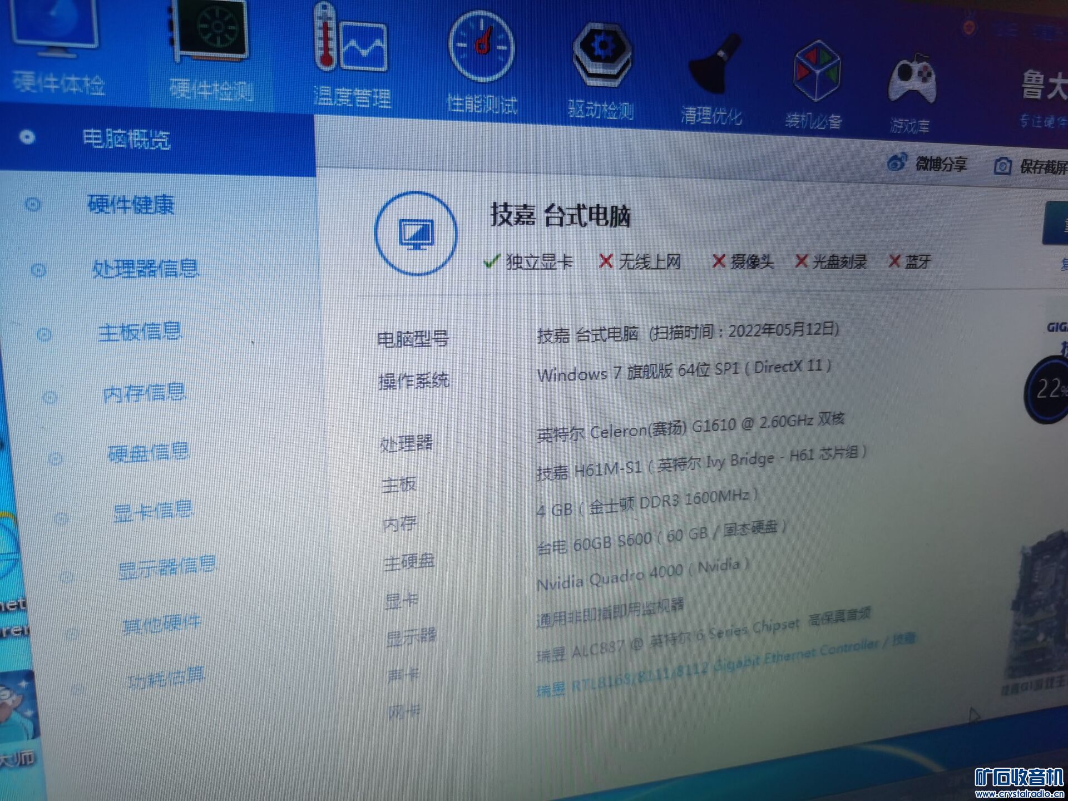Image resolution: width=1068 pixels, height=801 pixels.
Task: Click motherboard value 技嘉 H61M-S1
Action: coord(701,463)
